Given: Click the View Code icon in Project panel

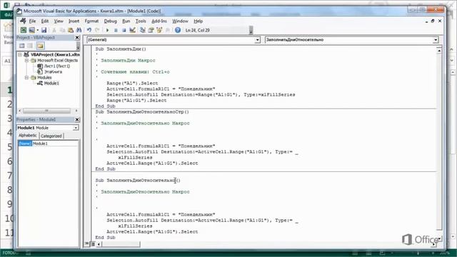Looking at the screenshot, I should [22, 46].
